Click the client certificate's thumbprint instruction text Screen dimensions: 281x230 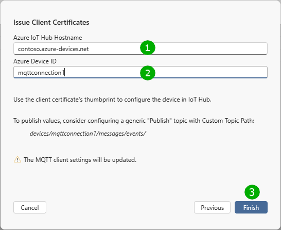click(112, 100)
